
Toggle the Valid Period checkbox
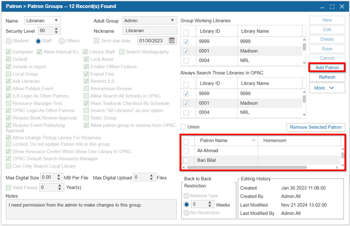8,187
